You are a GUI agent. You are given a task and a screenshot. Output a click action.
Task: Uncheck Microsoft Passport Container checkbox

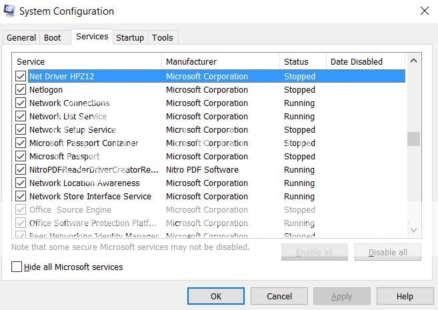pyautogui.click(x=21, y=143)
